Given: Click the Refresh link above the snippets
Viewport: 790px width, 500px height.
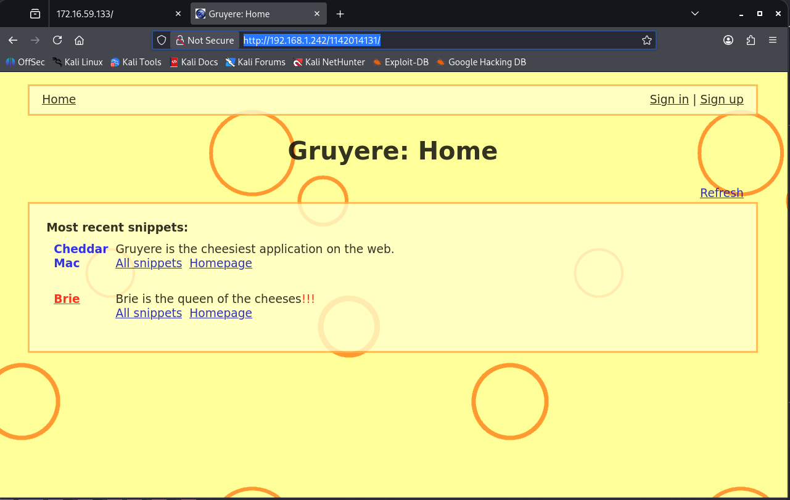Looking at the screenshot, I should [722, 193].
